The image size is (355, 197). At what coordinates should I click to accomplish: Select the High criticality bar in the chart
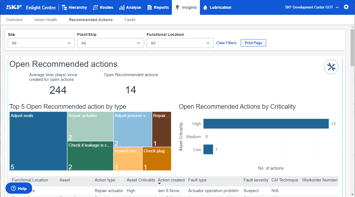tap(265, 124)
